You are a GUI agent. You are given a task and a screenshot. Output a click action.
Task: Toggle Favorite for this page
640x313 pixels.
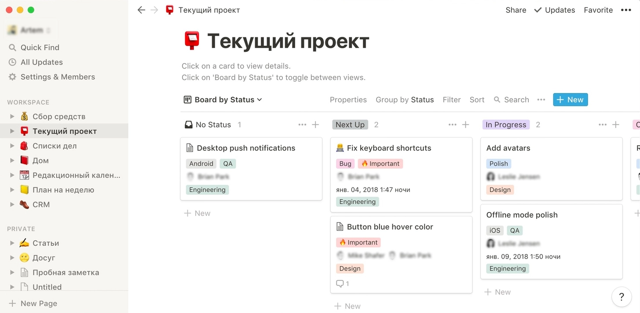pos(598,10)
